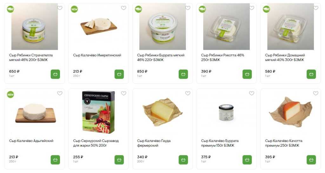Screen dimensions: 325x173
Task: Add Сыр Сернурский для жарки to cart
Action: pos(119,160)
